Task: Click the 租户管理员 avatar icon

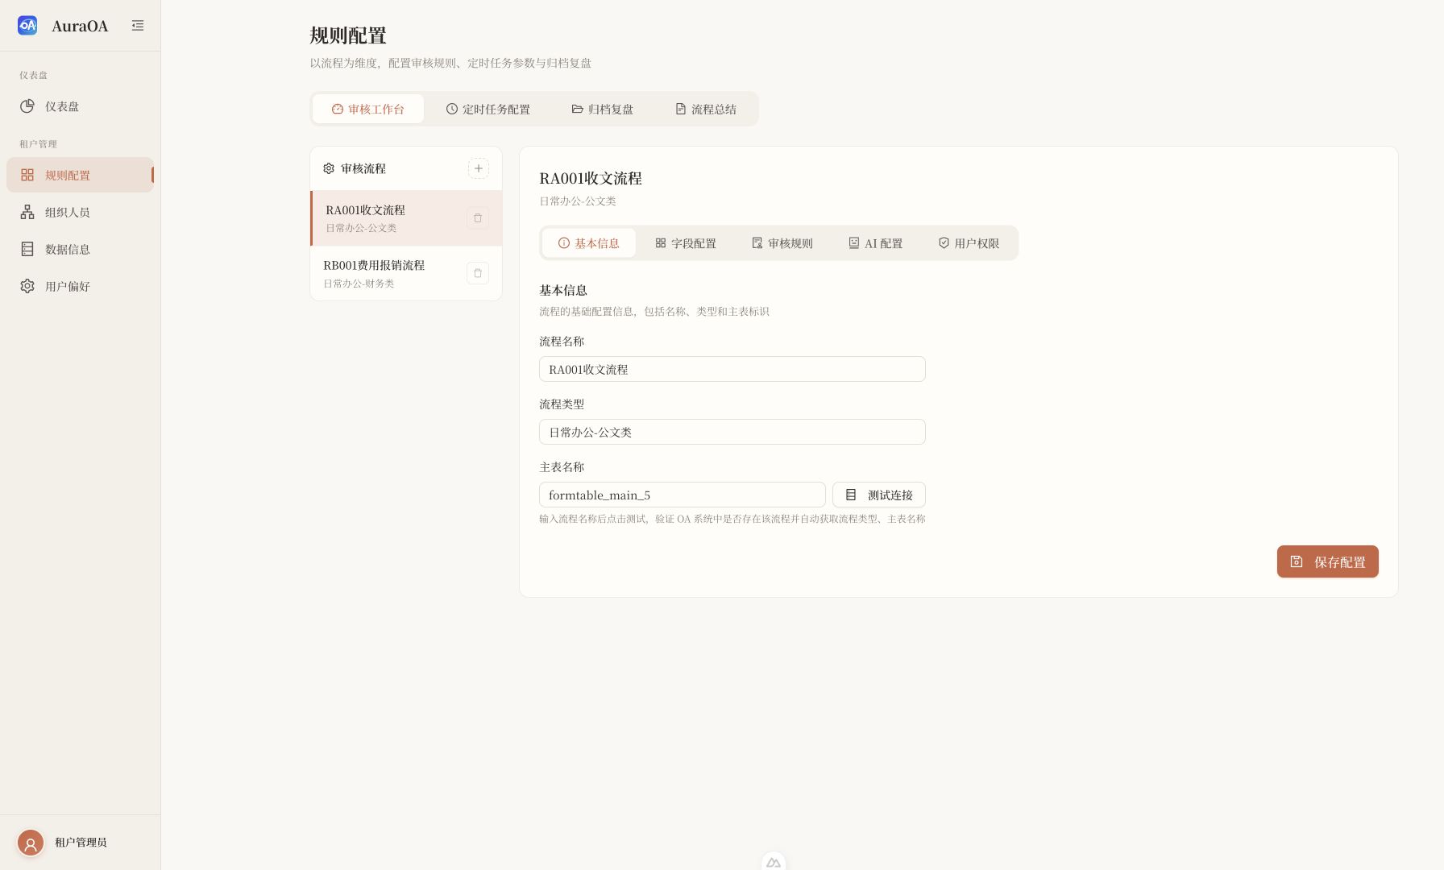Action: [x=31, y=843]
